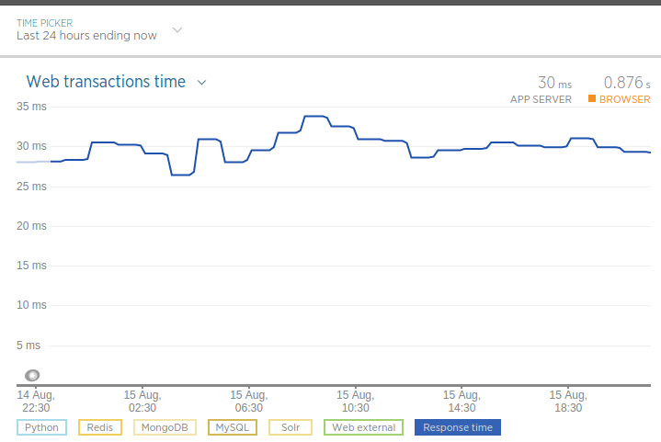Expand the chevron beside Web transactions time

pyautogui.click(x=202, y=83)
